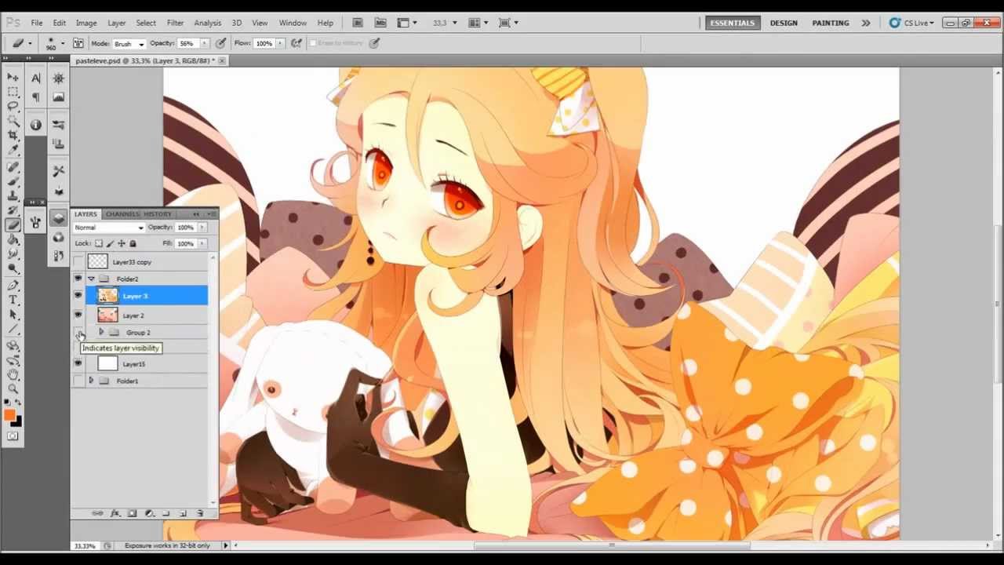Select the Hand tool

[x=13, y=374]
